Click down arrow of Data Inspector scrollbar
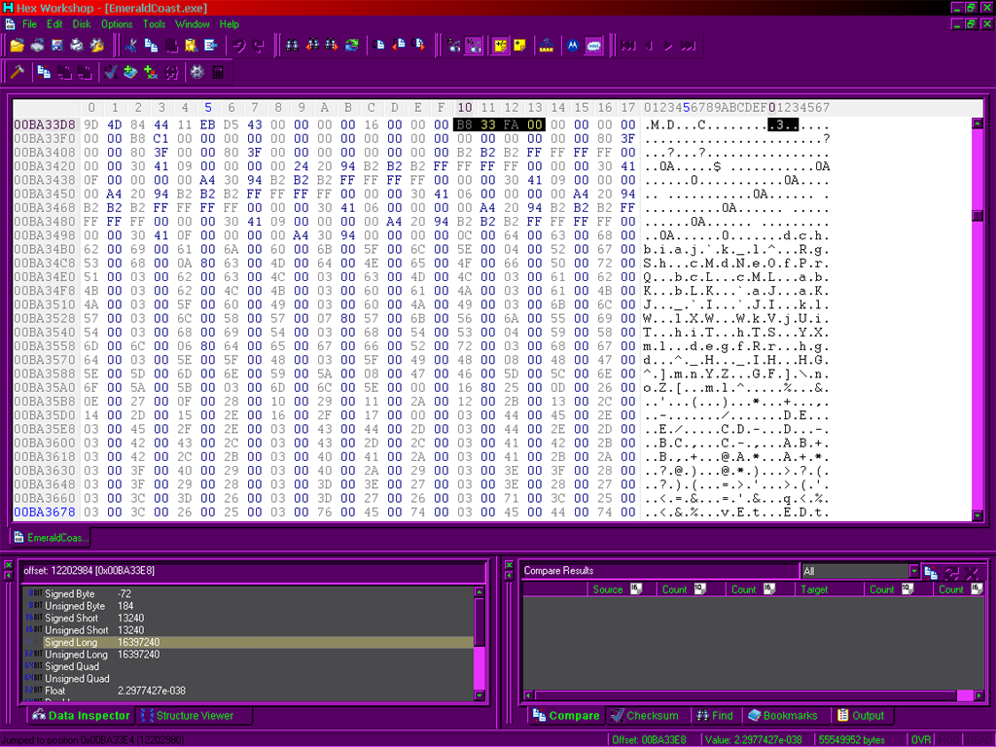Image resolution: width=996 pixels, height=747 pixels. (480, 695)
